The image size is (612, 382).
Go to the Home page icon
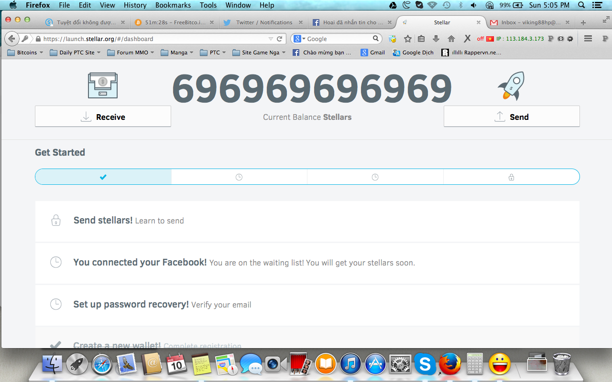click(451, 39)
